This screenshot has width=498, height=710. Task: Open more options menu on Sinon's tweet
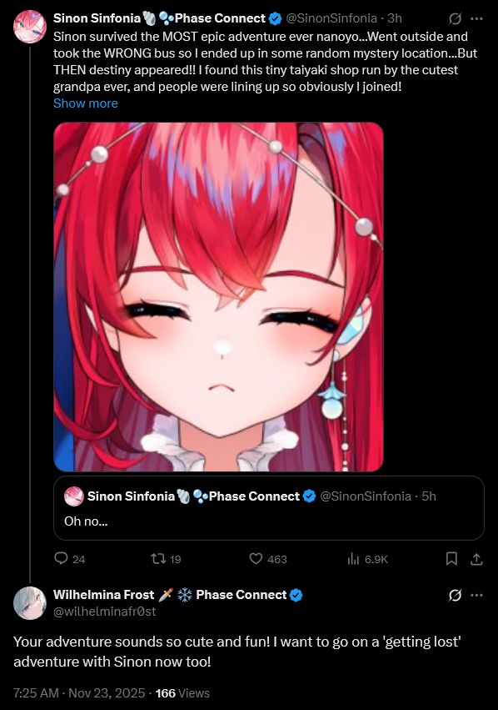coord(476,18)
